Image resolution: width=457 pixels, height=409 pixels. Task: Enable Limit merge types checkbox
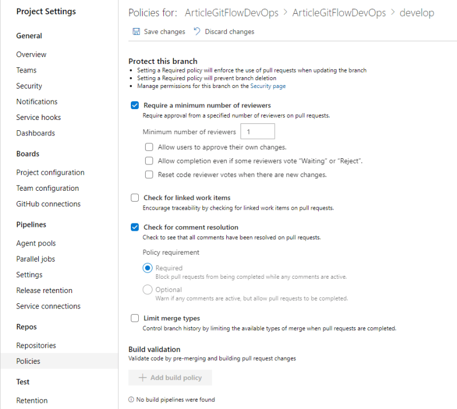[135, 318]
